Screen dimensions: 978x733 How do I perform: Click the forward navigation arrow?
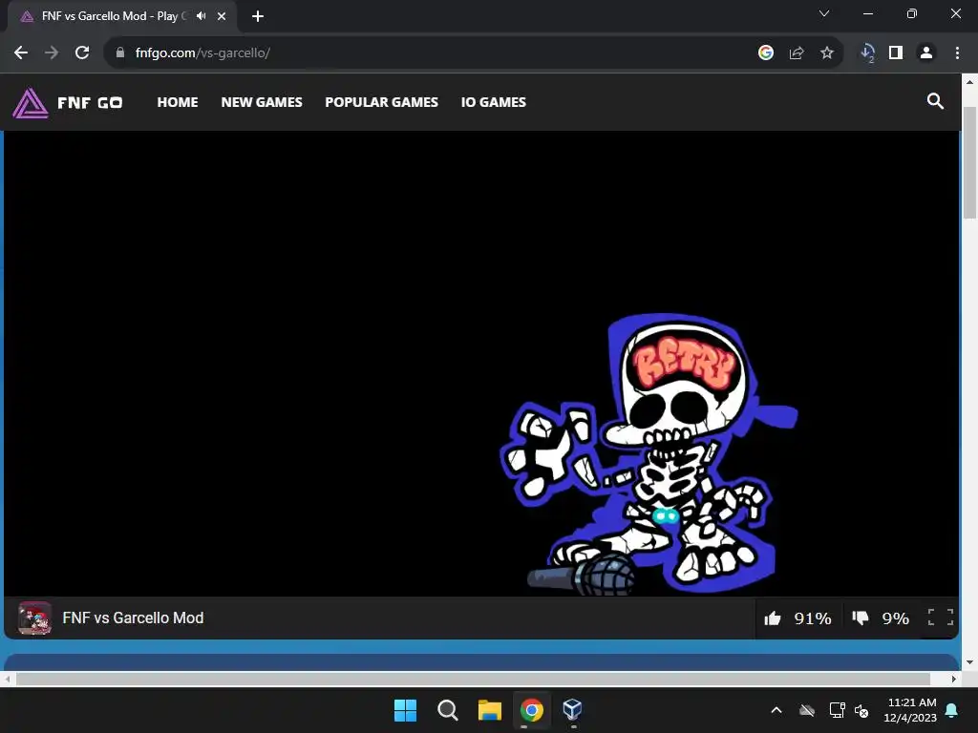[52, 53]
